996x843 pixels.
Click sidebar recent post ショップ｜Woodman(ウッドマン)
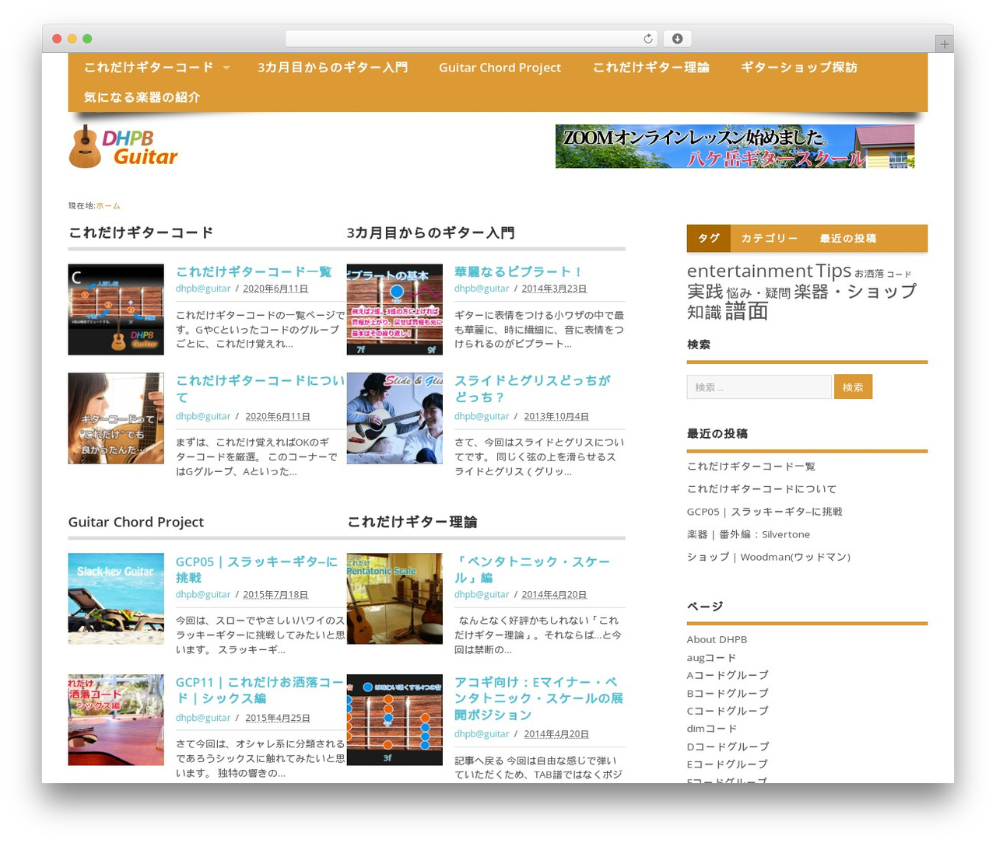[x=769, y=557]
